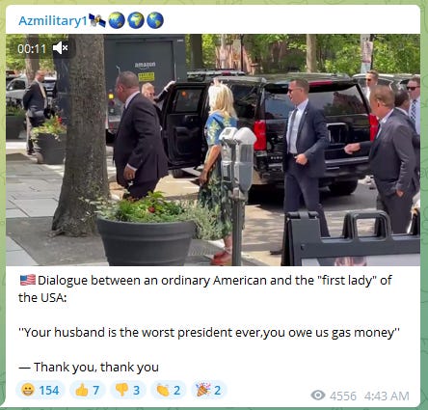Click the eye views icon near 4556
Image resolution: width=428 pixels, height=410 pixels.
pyautogui.click(x=318, y=396)
